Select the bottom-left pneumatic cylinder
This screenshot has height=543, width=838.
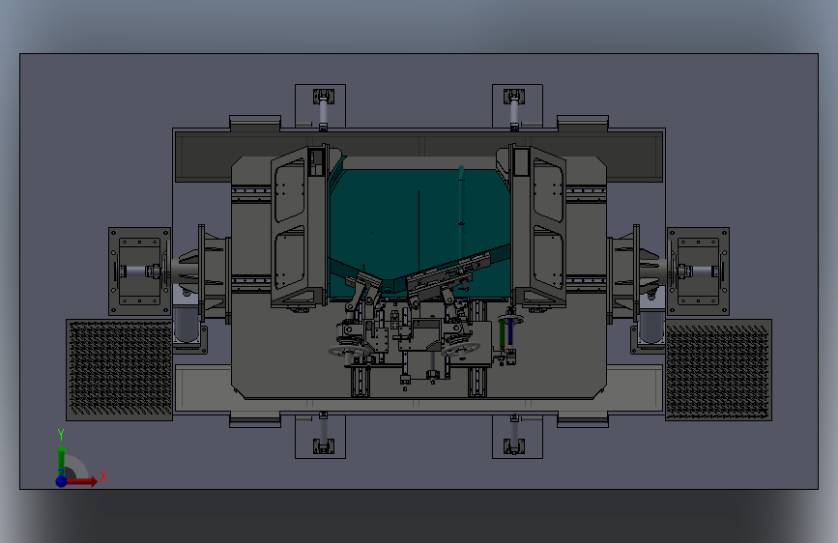(x=324, y=433)
